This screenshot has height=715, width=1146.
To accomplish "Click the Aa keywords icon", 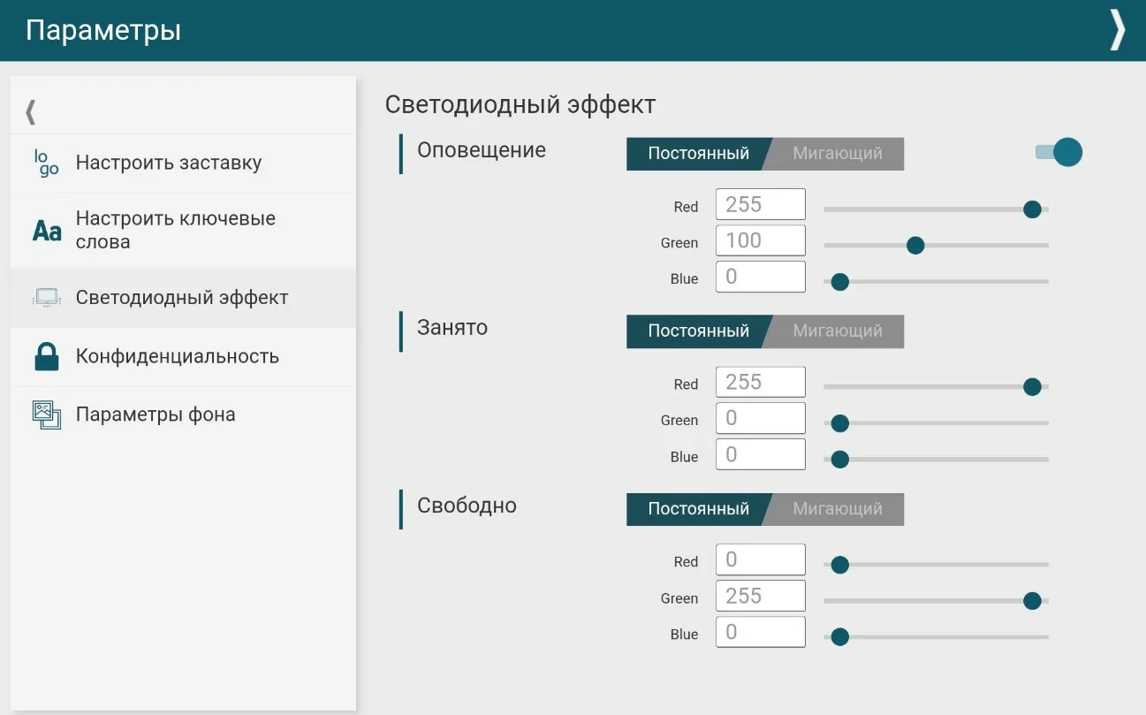I will point(47,231).
